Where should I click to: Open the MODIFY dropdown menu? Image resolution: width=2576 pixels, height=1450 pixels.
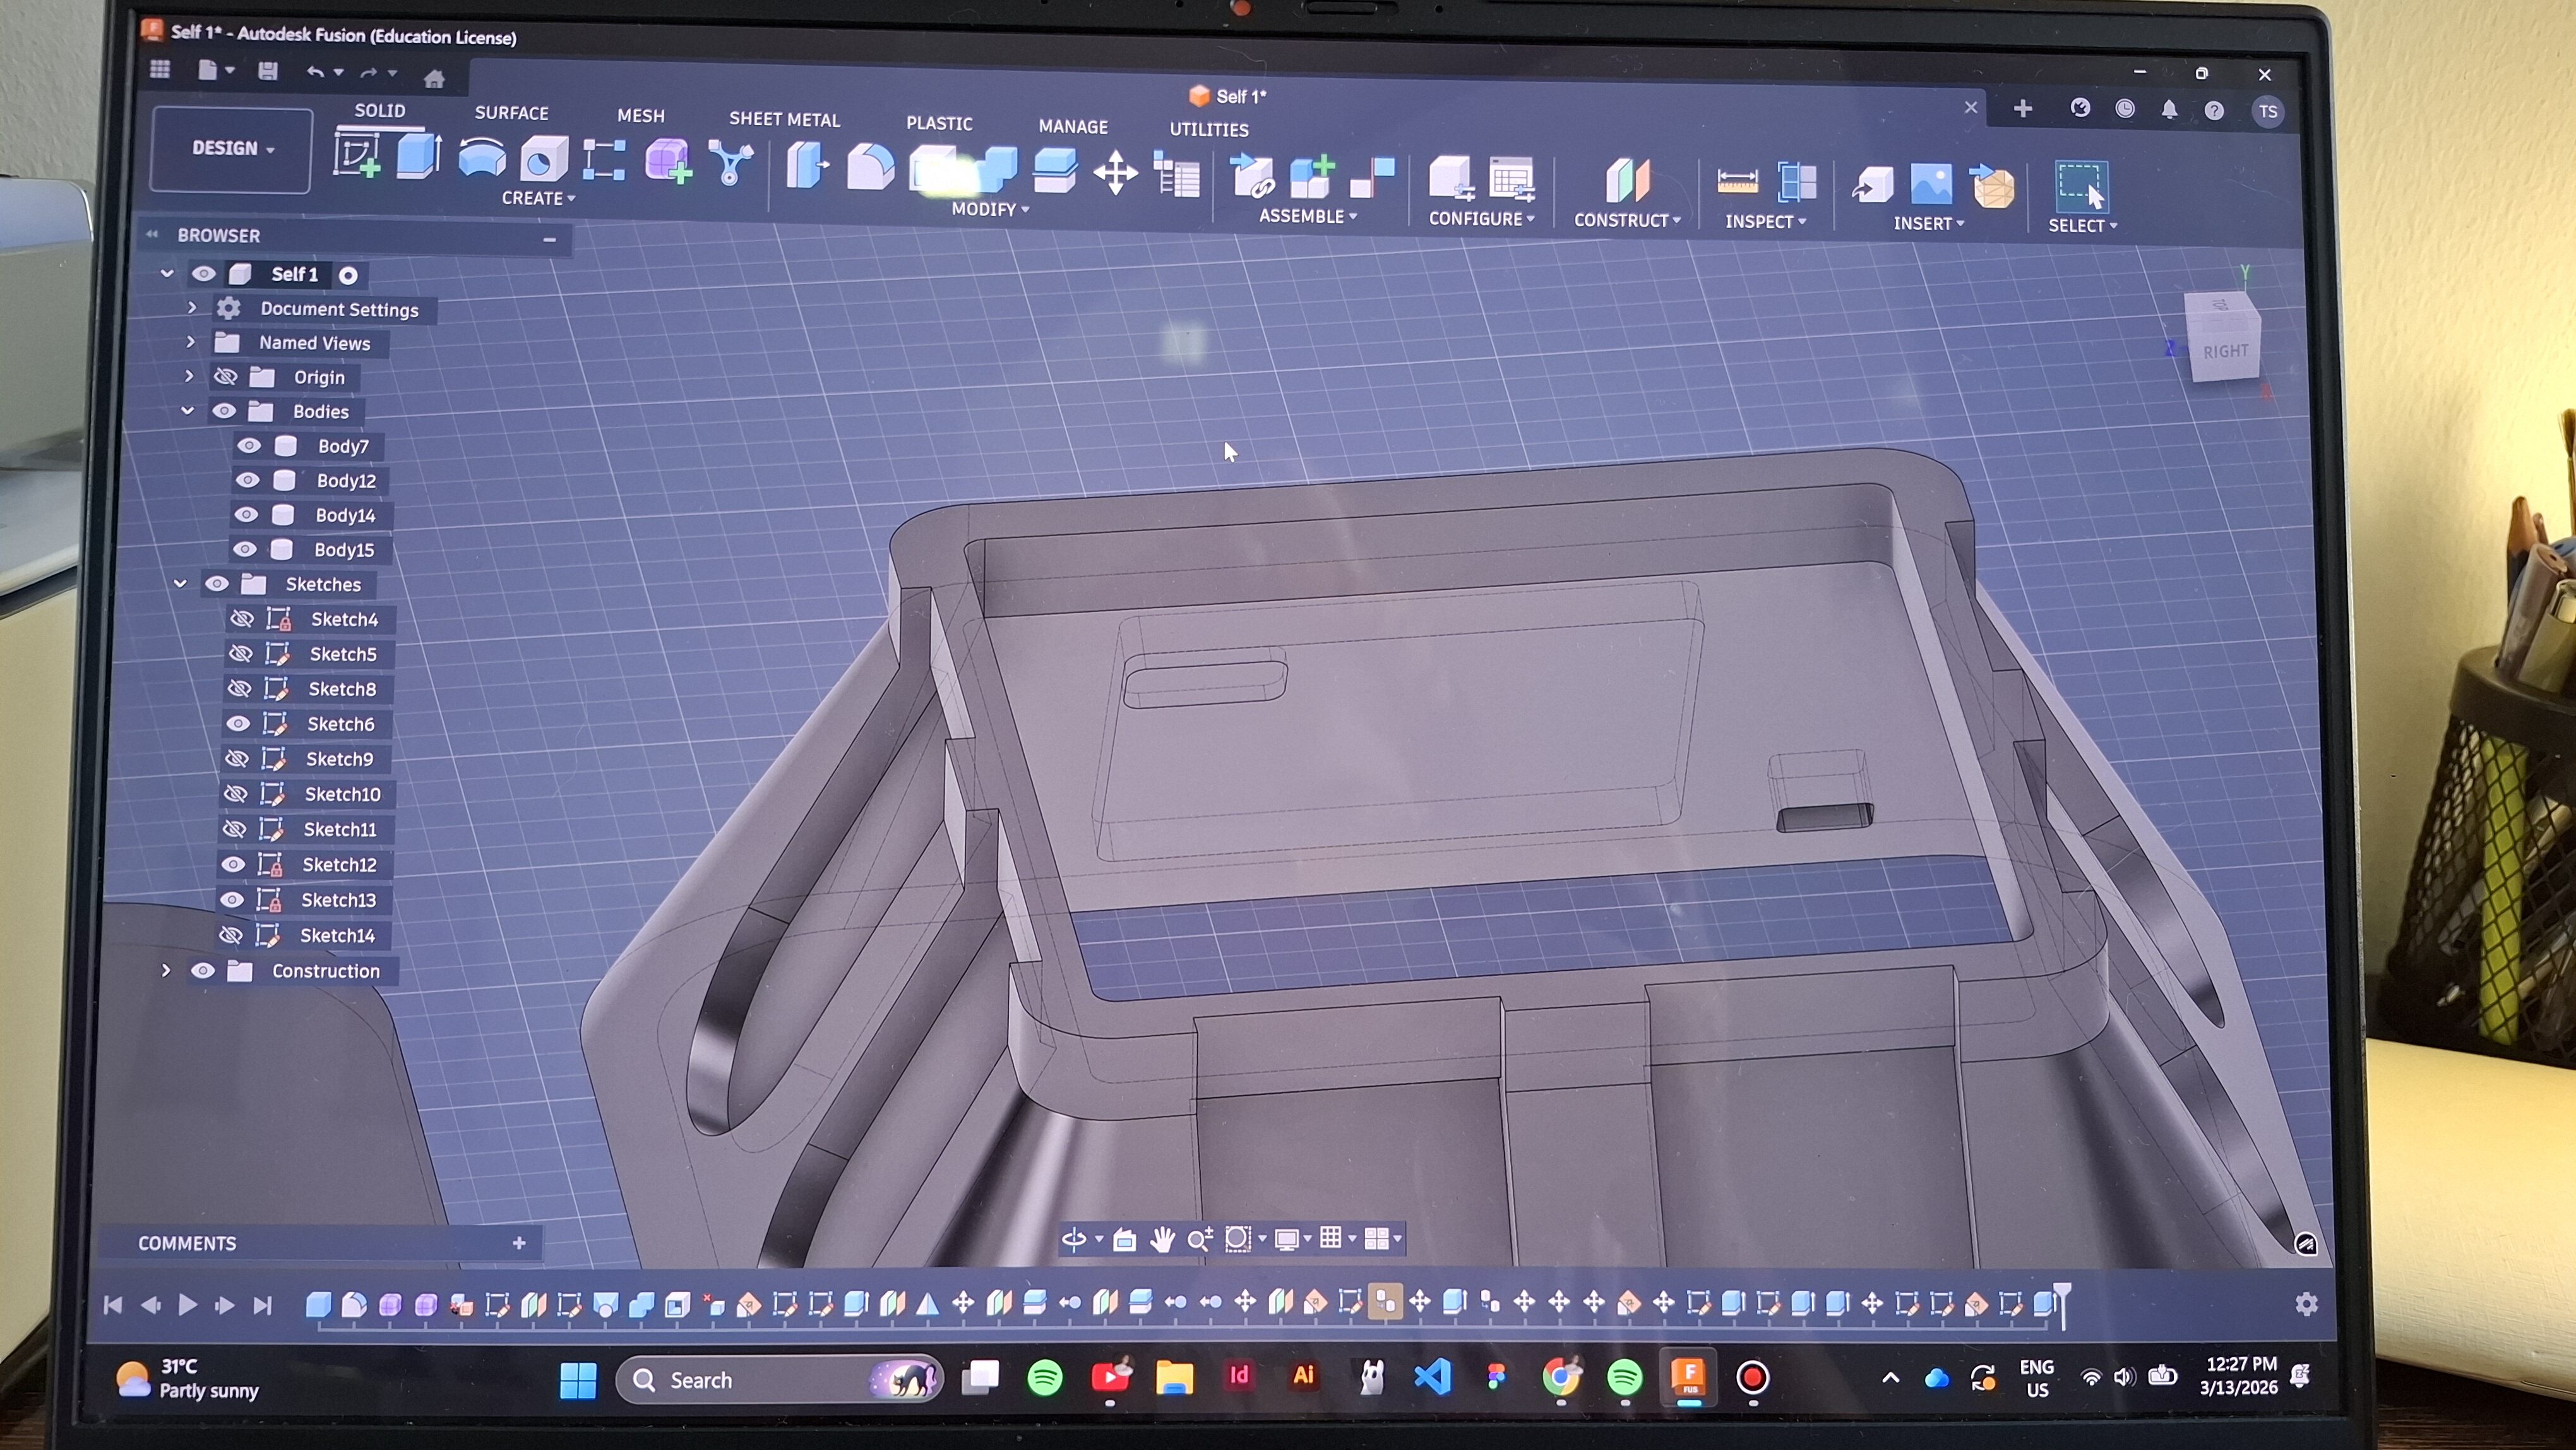[x=990, y=209]
